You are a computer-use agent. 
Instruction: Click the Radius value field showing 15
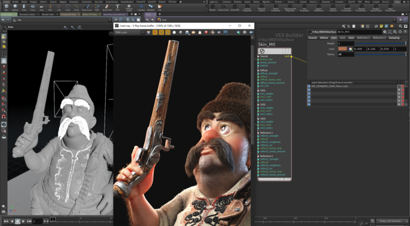[346, 54]
